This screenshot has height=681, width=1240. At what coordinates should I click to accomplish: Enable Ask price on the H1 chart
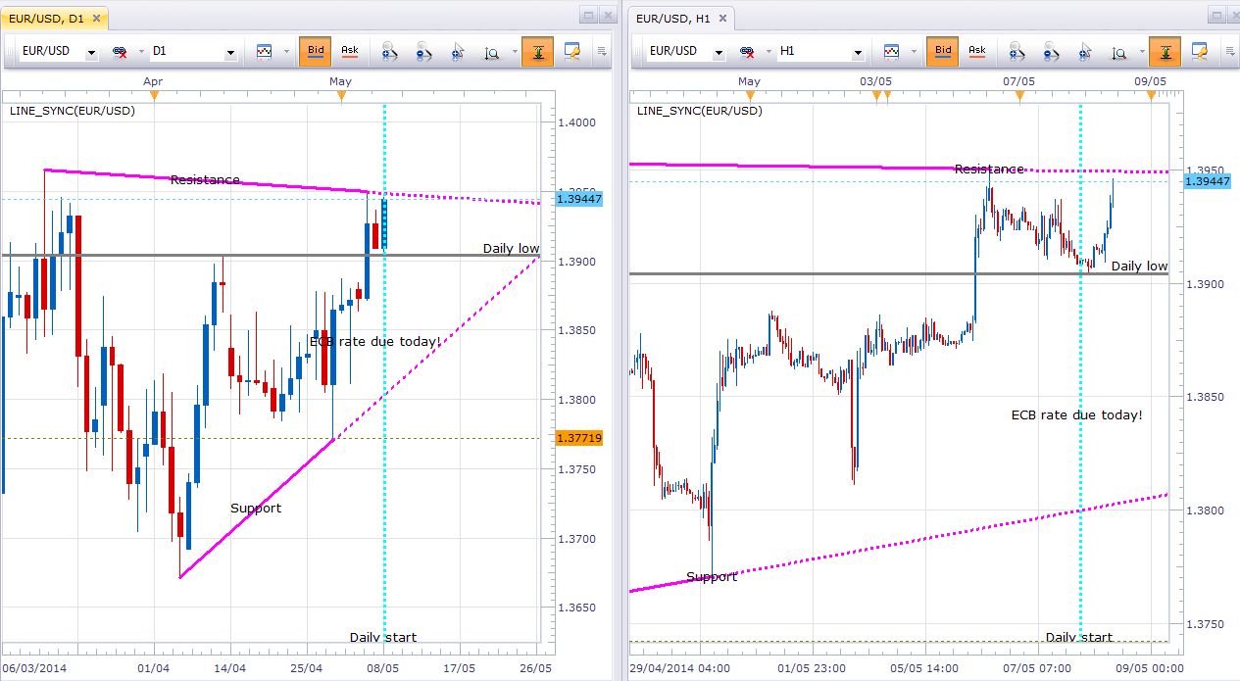click(x=977, y=51)
